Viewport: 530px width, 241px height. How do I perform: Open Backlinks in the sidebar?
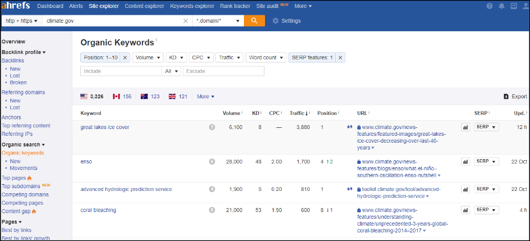pyautogui.click(x=13, y=60)
